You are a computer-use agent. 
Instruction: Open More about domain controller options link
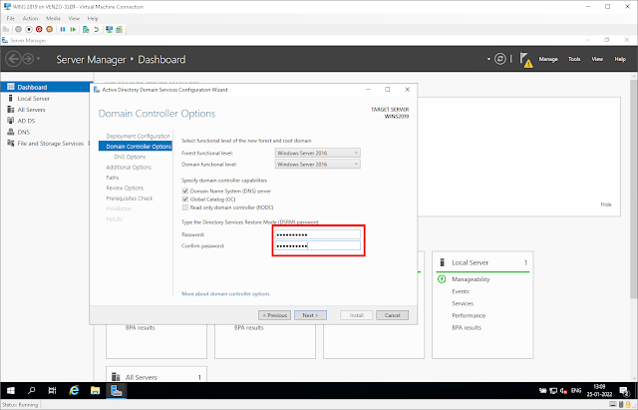(x=225, y=293)
